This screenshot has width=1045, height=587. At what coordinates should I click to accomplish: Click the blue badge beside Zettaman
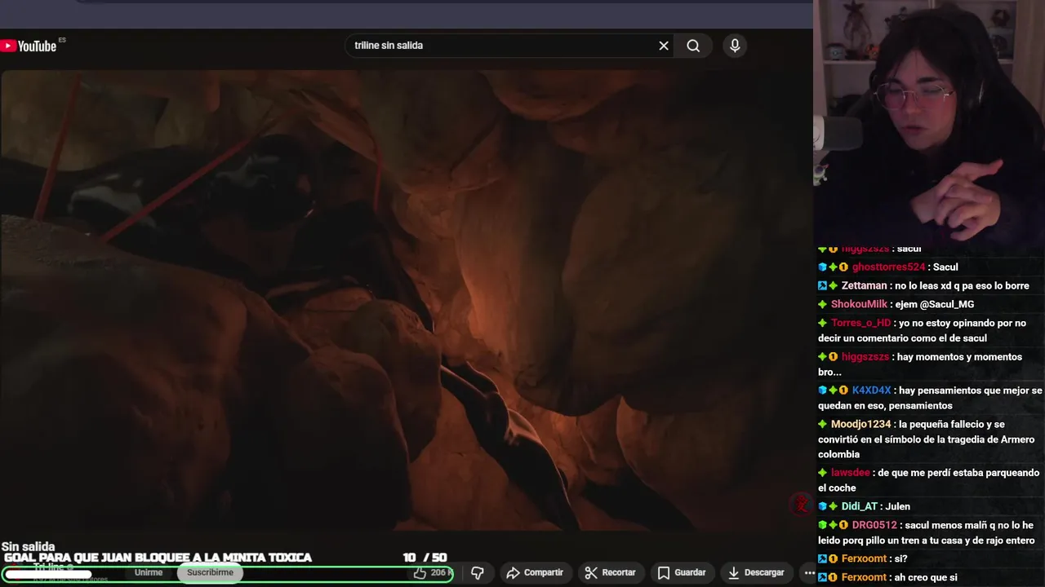click(x=823, y=285)
